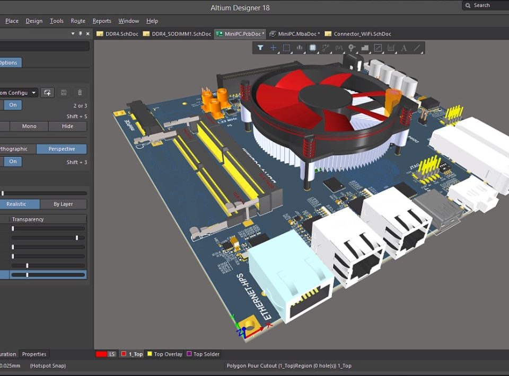Click the MiniPC.MbaDoc tab's document icon
Viewport: 509px width, 376px height.
tap(273, 34)
